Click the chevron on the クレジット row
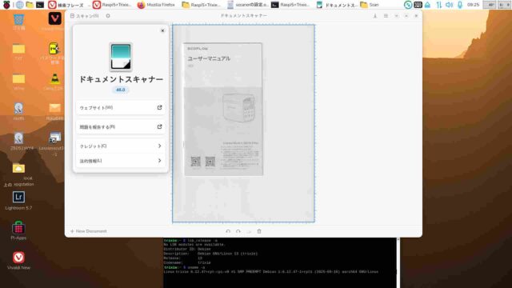Image resolution: width=512 pixels, height=288 pixels. 160,146
